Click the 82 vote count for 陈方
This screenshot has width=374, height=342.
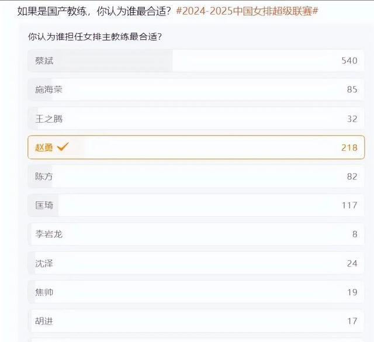(351, 177)
